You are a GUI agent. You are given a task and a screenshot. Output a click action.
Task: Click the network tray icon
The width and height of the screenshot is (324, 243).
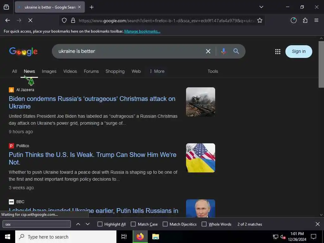click(x=276, y=237)
